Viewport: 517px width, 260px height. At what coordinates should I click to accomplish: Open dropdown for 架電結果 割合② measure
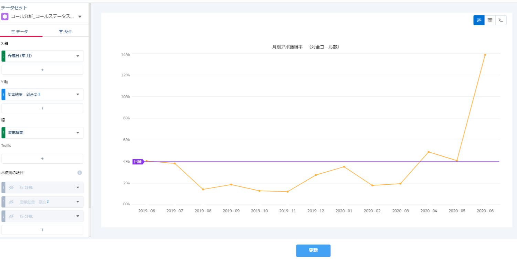(77, 95)
